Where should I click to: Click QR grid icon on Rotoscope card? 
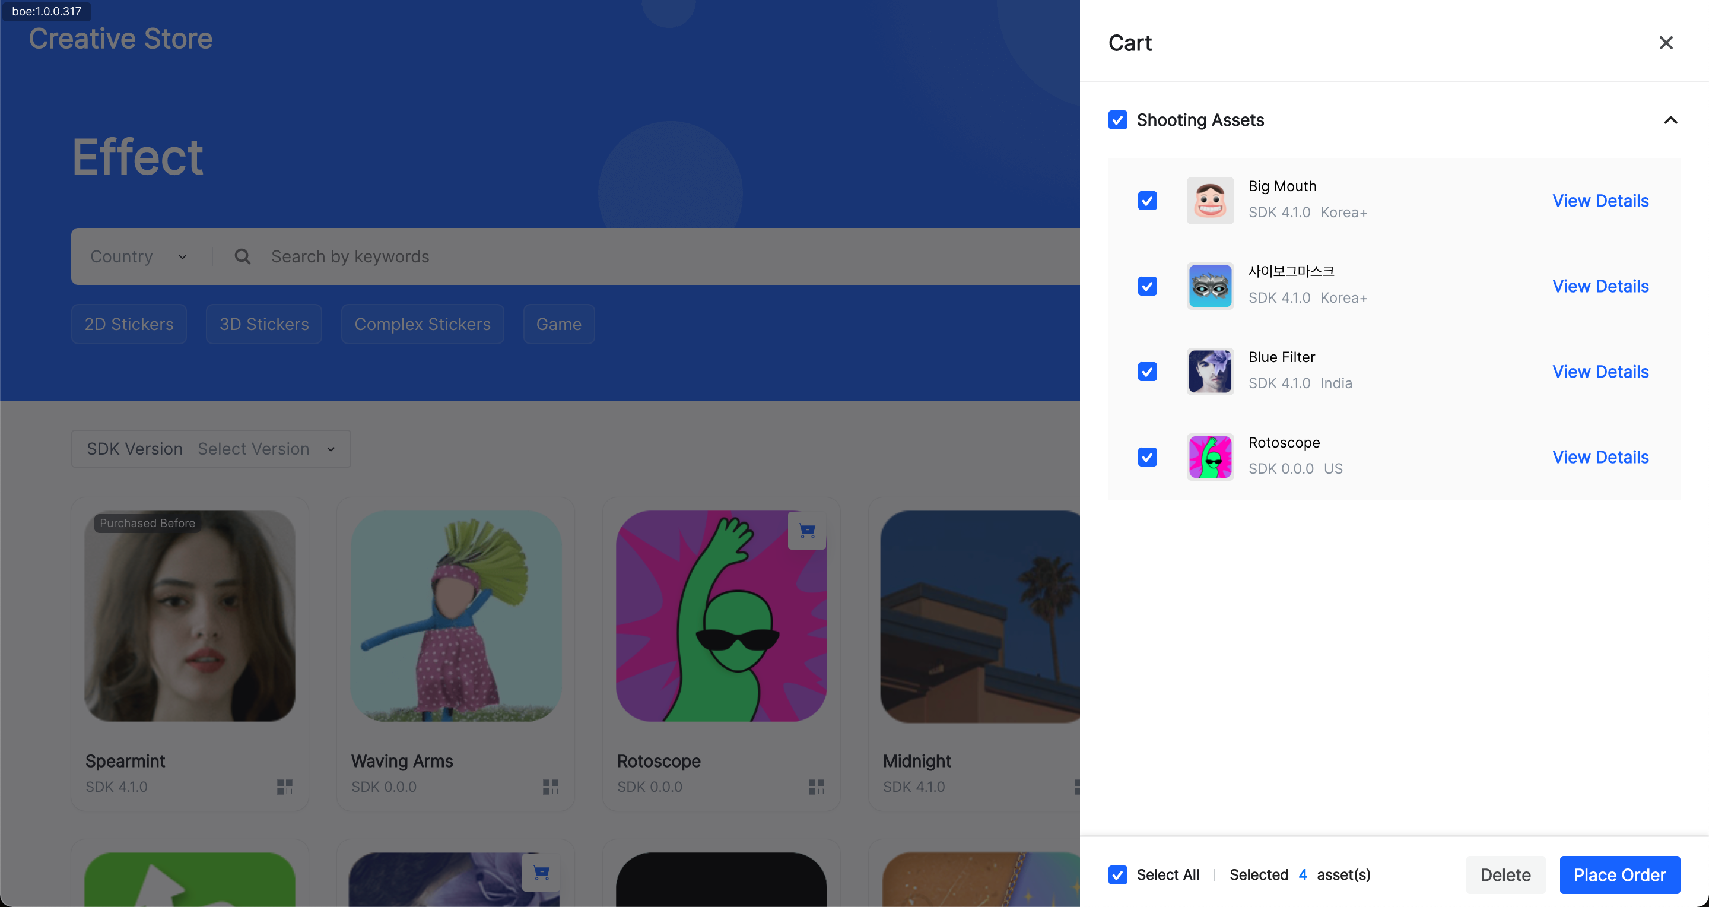click(816, 787)
